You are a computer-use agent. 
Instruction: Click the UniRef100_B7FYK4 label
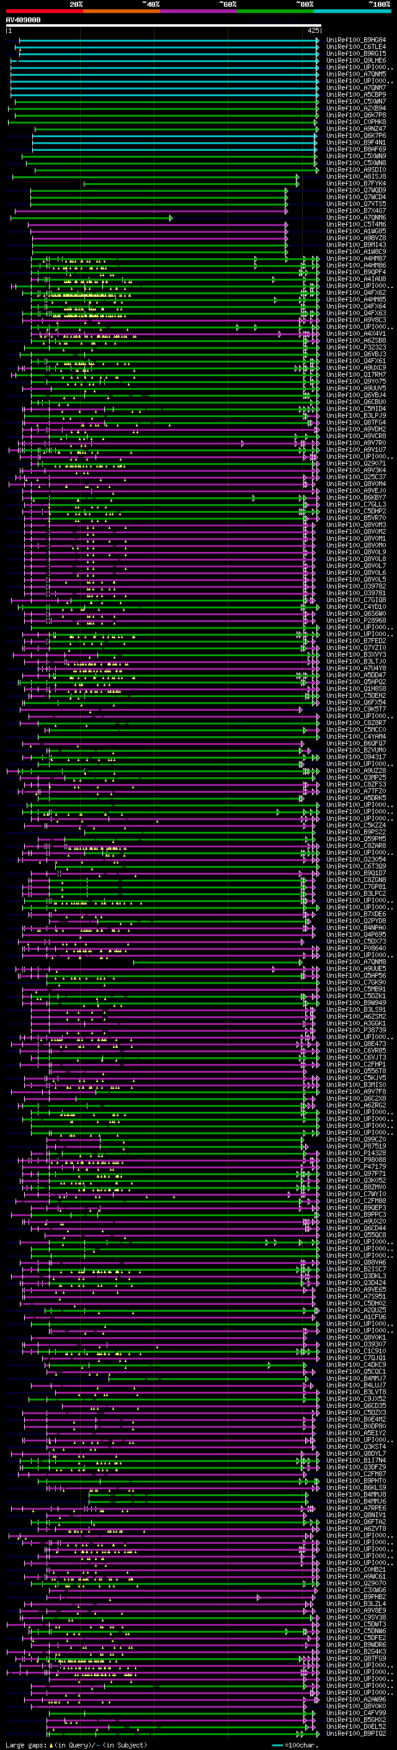pyautogui.click(x=355, y=183)
